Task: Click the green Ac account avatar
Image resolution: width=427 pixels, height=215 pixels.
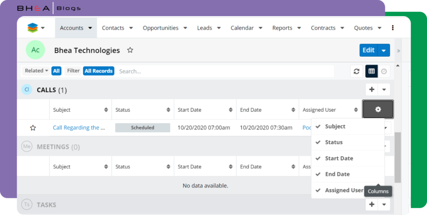Action: (35, 50)
